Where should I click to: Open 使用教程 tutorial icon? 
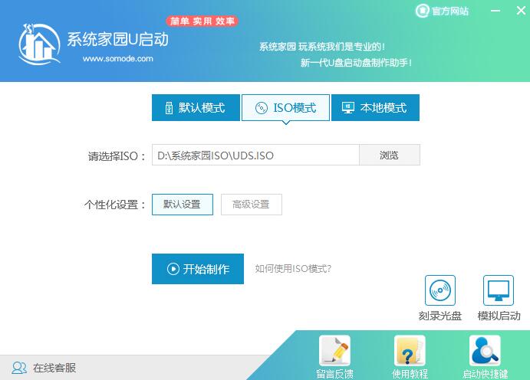click(x=410, y=350)
